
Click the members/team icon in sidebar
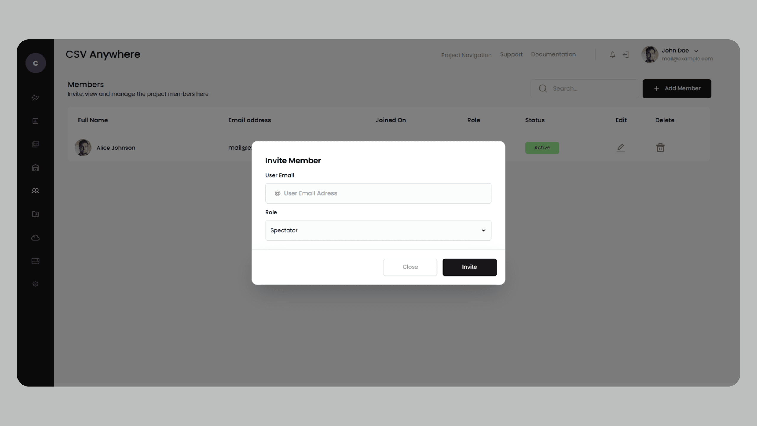(35, 191)
